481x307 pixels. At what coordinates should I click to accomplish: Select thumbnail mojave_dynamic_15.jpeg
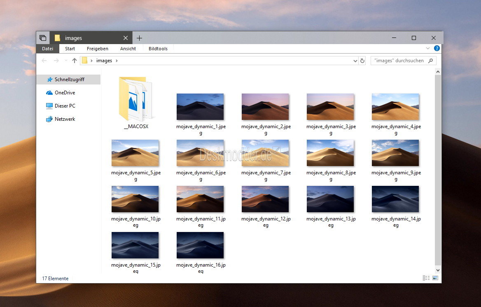coord(135,245)
